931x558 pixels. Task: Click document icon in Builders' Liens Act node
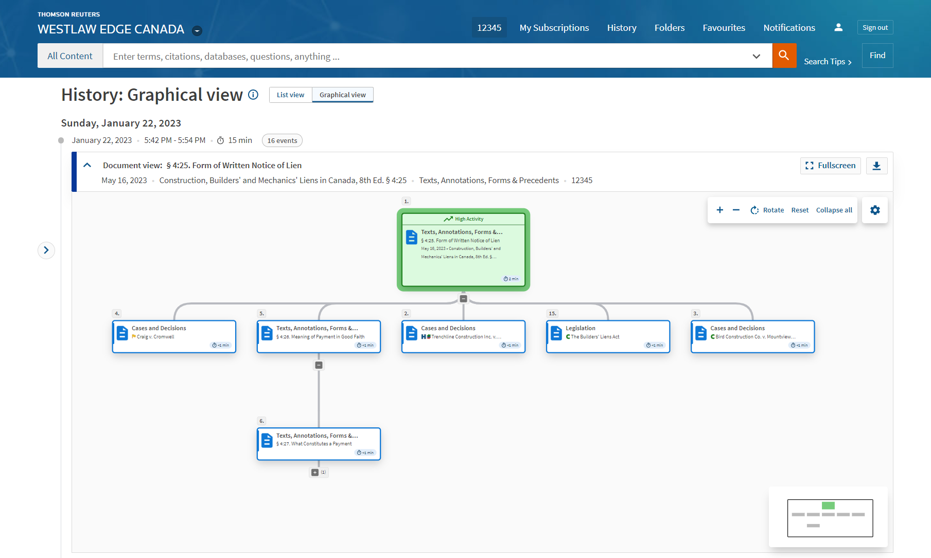tap(556, 333)
